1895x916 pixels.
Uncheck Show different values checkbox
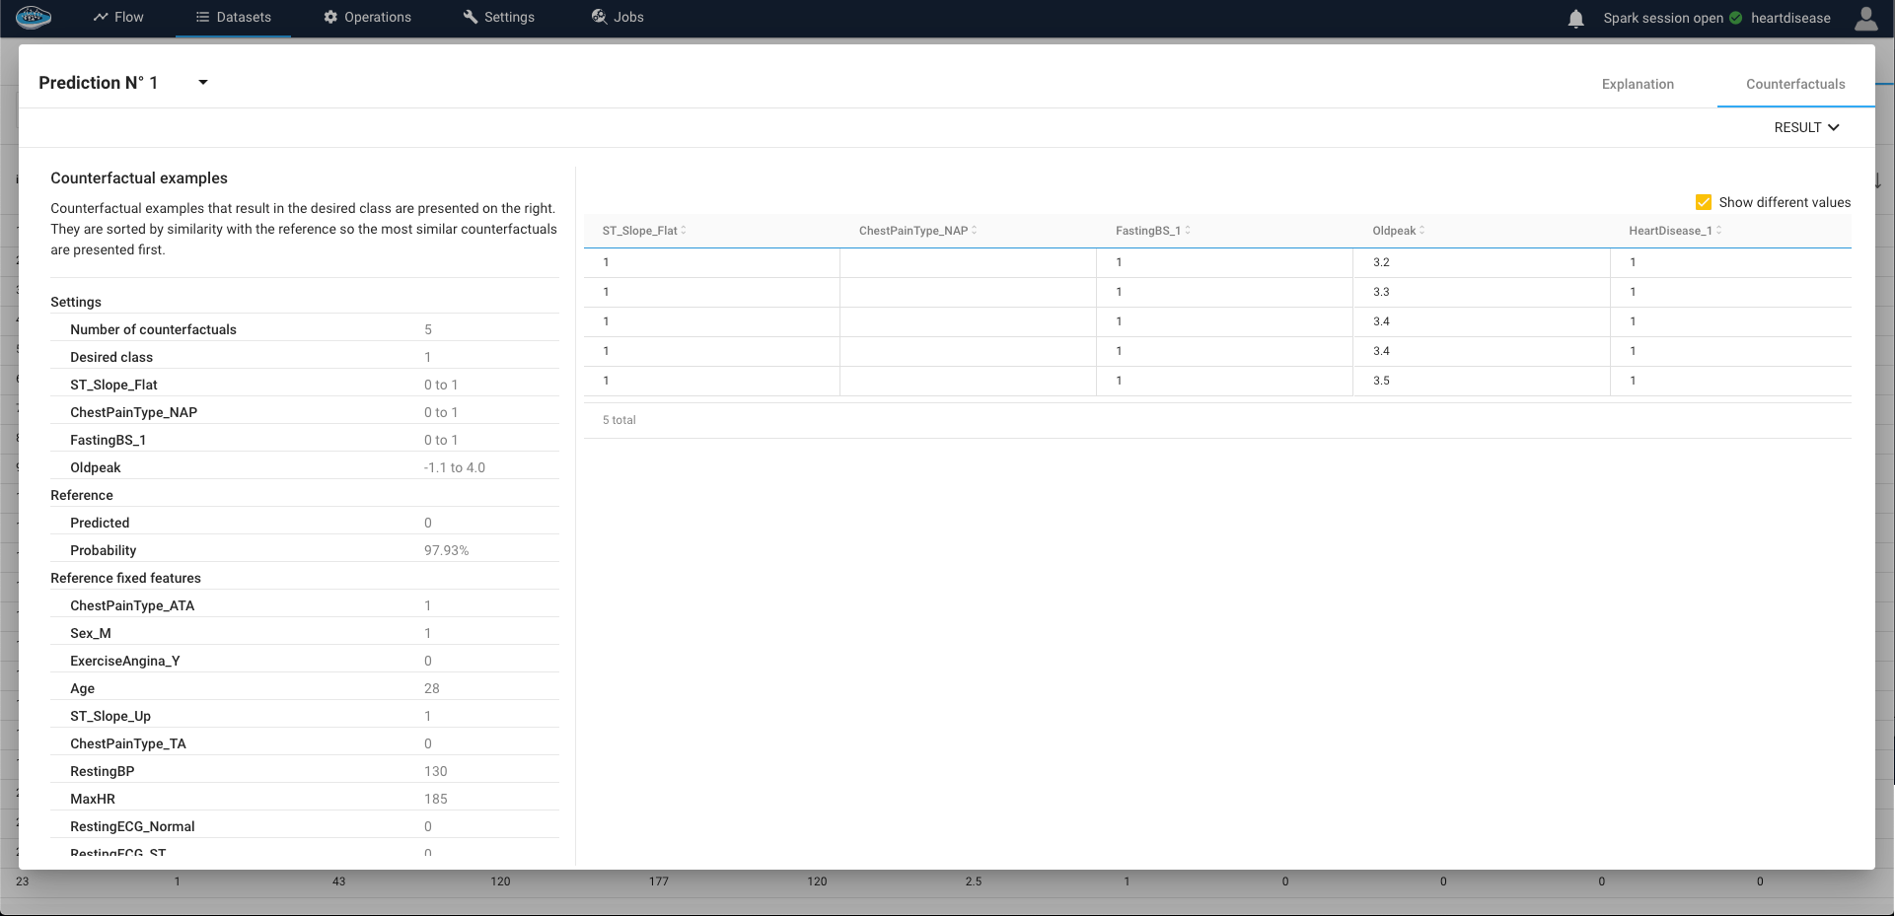coord(1703,202)
